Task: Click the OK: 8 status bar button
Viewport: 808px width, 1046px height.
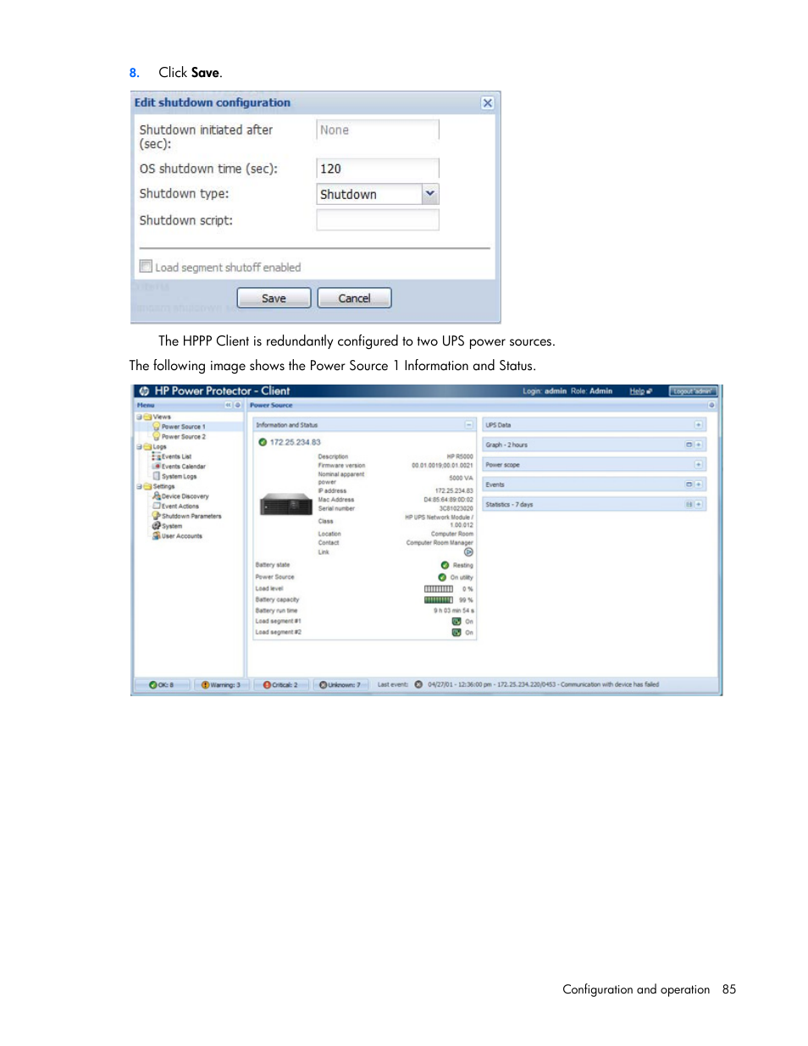Action: [163, 685]
